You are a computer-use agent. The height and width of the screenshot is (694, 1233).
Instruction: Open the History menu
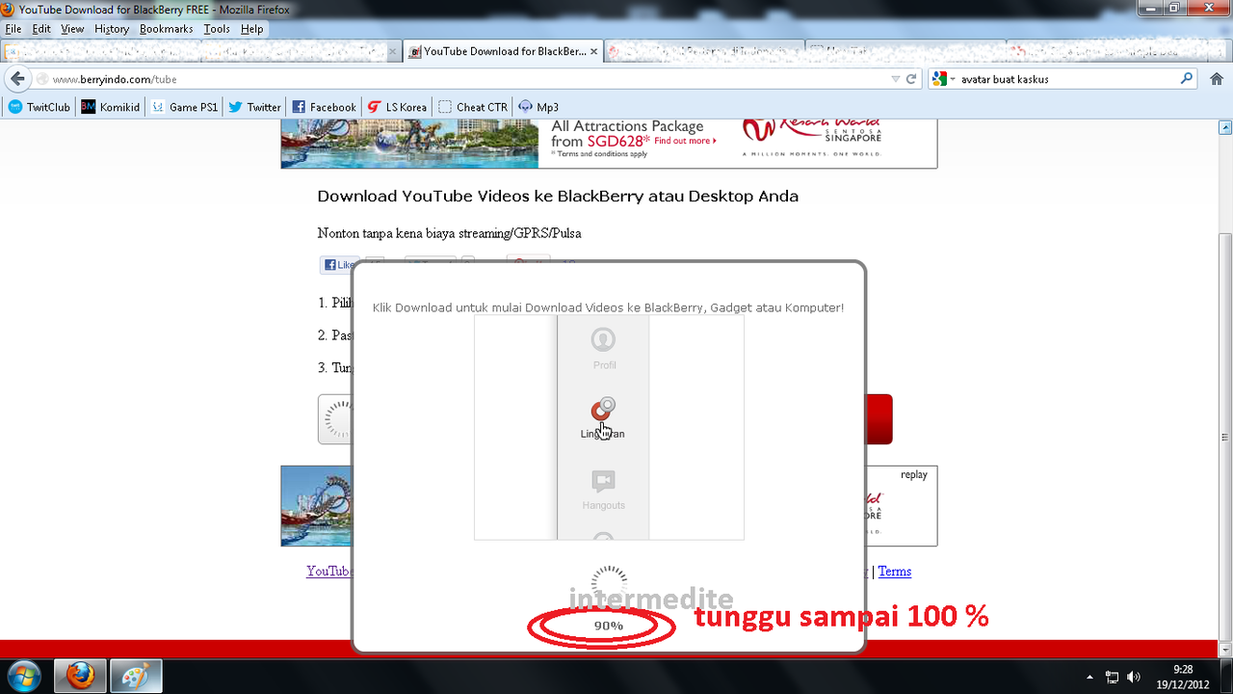[112, 29]
